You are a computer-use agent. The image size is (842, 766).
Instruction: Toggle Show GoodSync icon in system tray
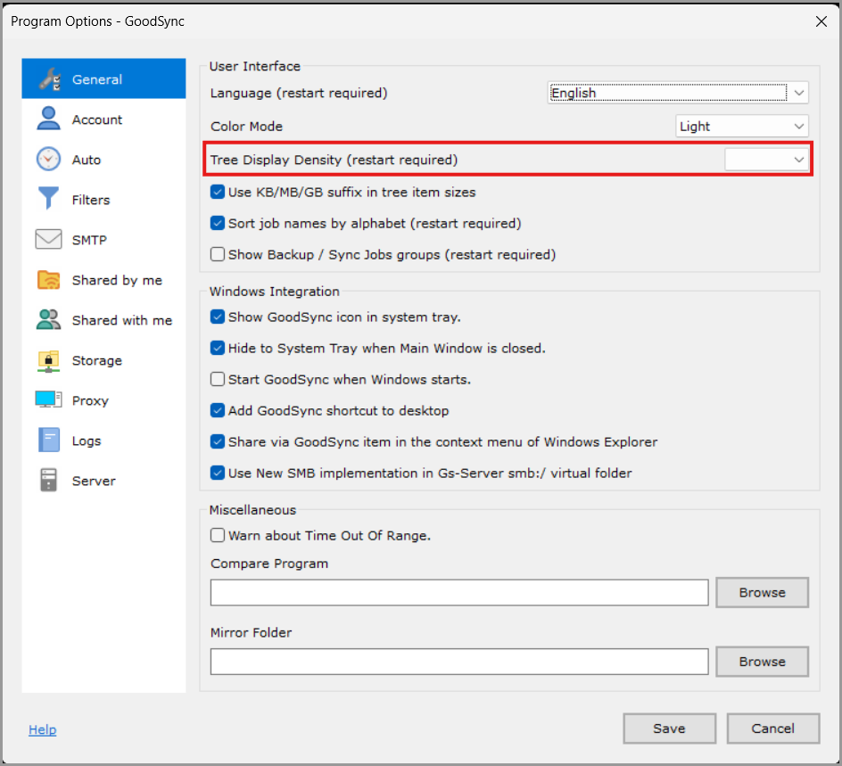tap(218, 317)
